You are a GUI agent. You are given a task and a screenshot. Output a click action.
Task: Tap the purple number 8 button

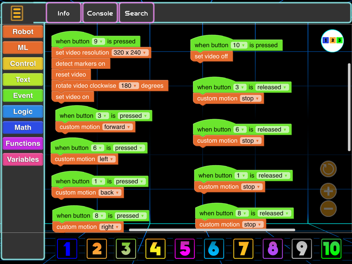[273, 249]
